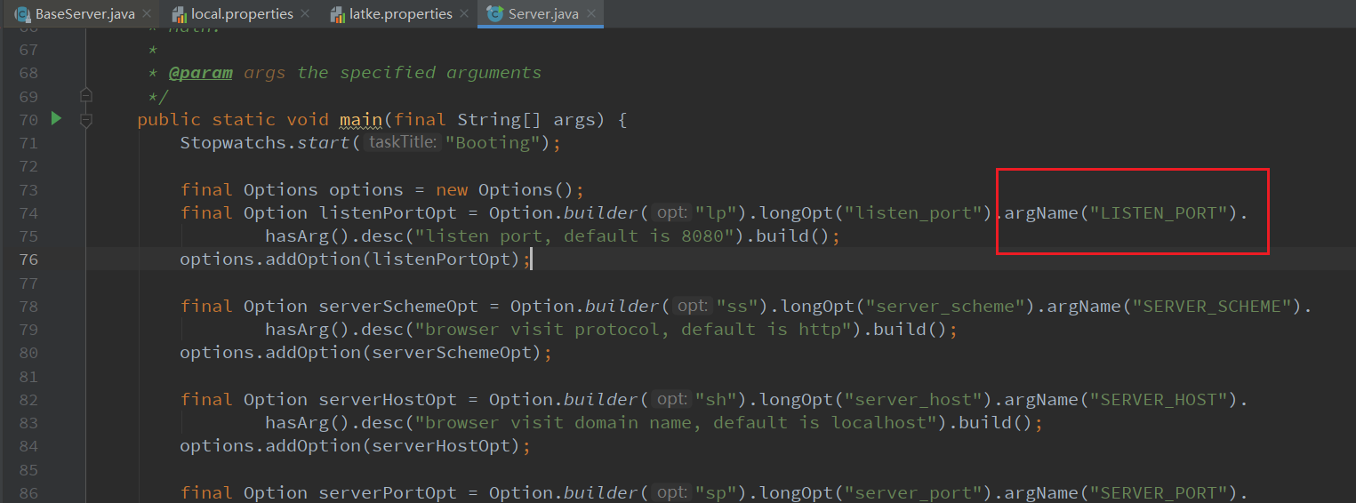Click the main method name on line 70
Image resolution: width=1356 pixels, height=503 pixels.
click(360, 120)
